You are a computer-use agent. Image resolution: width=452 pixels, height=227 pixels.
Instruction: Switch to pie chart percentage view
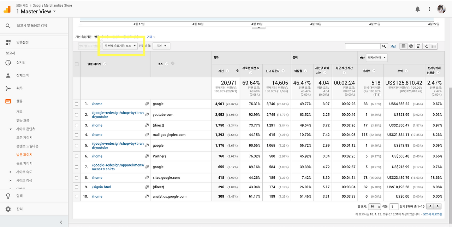coord(411,46)
